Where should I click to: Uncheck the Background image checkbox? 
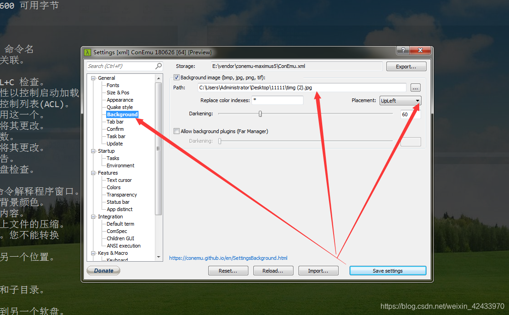[176, 77]
